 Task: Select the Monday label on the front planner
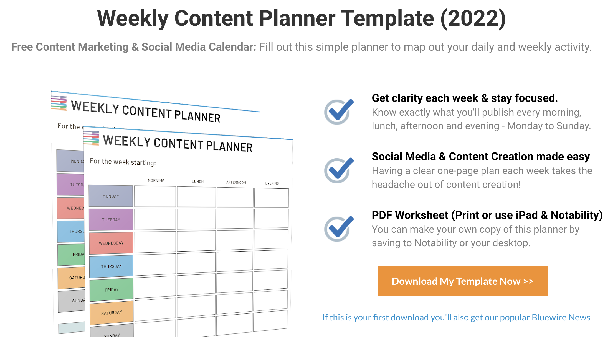point(111,196)
